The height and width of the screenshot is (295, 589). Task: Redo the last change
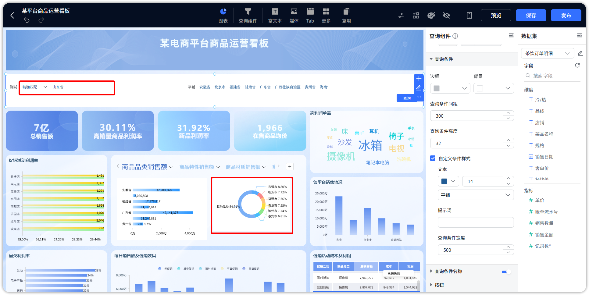click(x=41, y=20)
